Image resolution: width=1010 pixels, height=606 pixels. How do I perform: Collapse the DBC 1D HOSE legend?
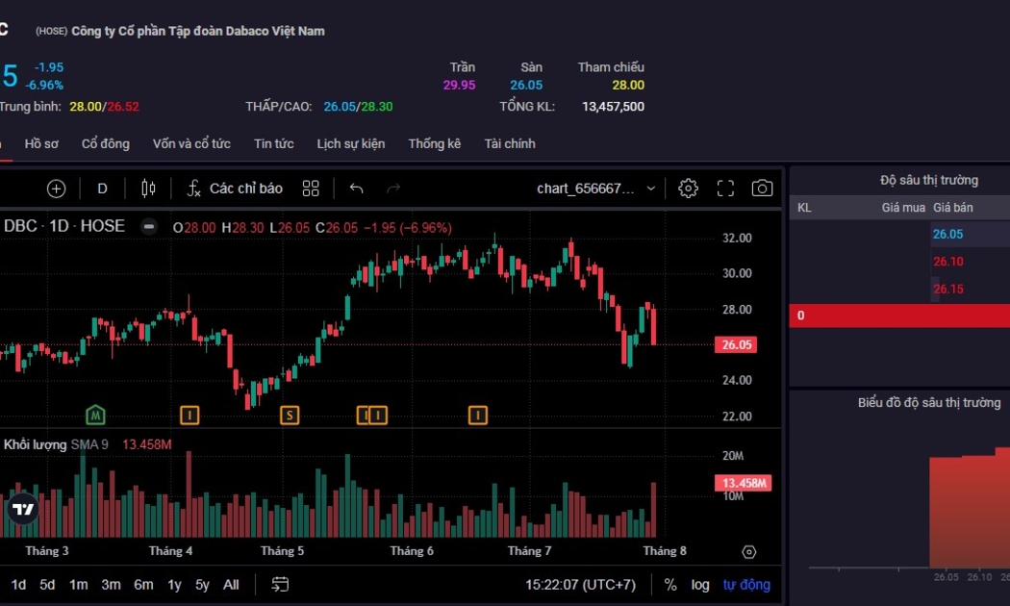pyautogui.click(x=149, y=227)
